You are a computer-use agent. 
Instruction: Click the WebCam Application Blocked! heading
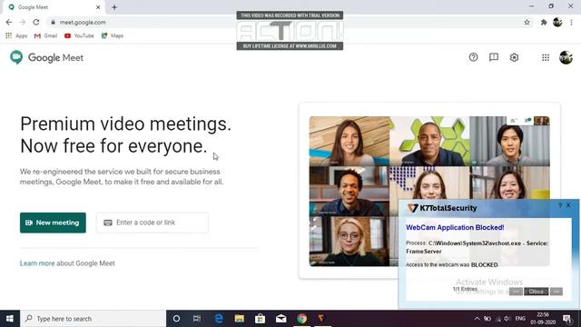(455, 228)
